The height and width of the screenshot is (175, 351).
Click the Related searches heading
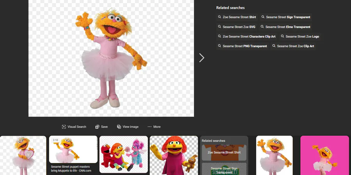tap(230, 8)
